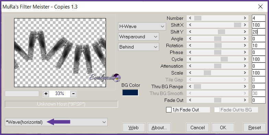Open the H-Wave mode dropdown
The width and height of the screenshot is (269, 135).
point(142,26)
